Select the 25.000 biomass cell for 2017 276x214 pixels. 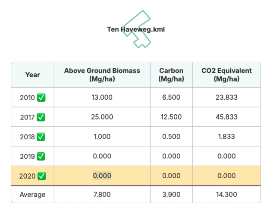pyautogui.click(x=102, y=117)
